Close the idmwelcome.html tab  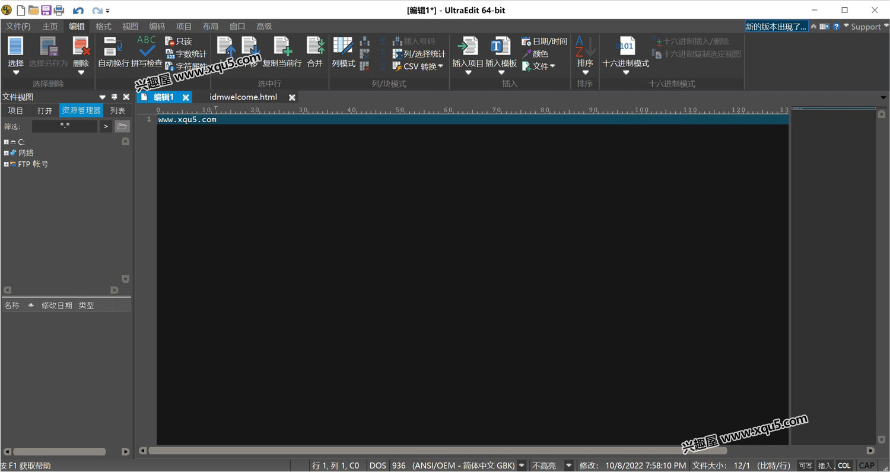pos(292,97)
